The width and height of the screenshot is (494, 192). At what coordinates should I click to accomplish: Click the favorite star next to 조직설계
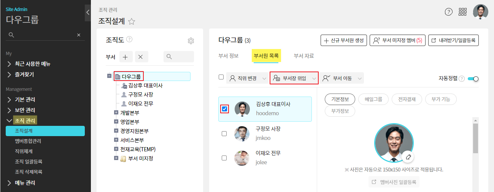[132, 22]
